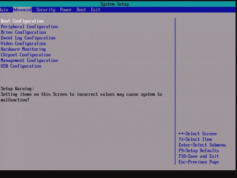The width and height of the screenshot is (237, 178).
Task: Open Boot Configuration submenu
Action: [x=22, y=21]
